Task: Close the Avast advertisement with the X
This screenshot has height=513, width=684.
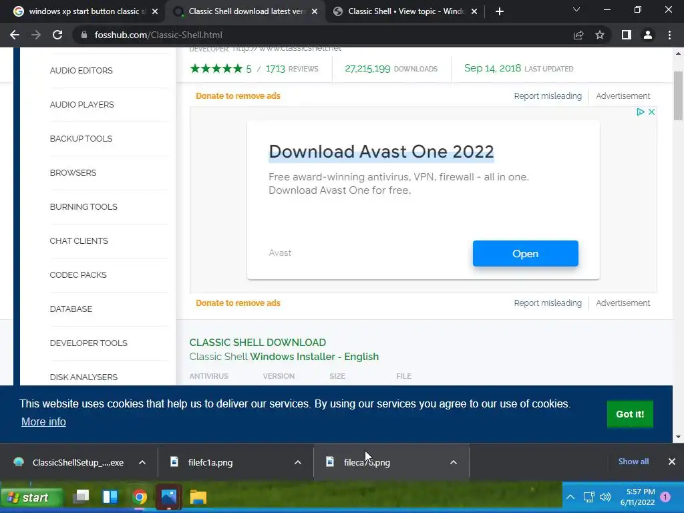Action: pyautogui.click(x=651, y=112)
